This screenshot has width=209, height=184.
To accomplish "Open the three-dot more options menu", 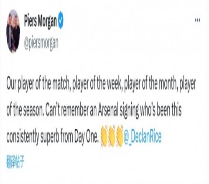I will coord(198,20).
